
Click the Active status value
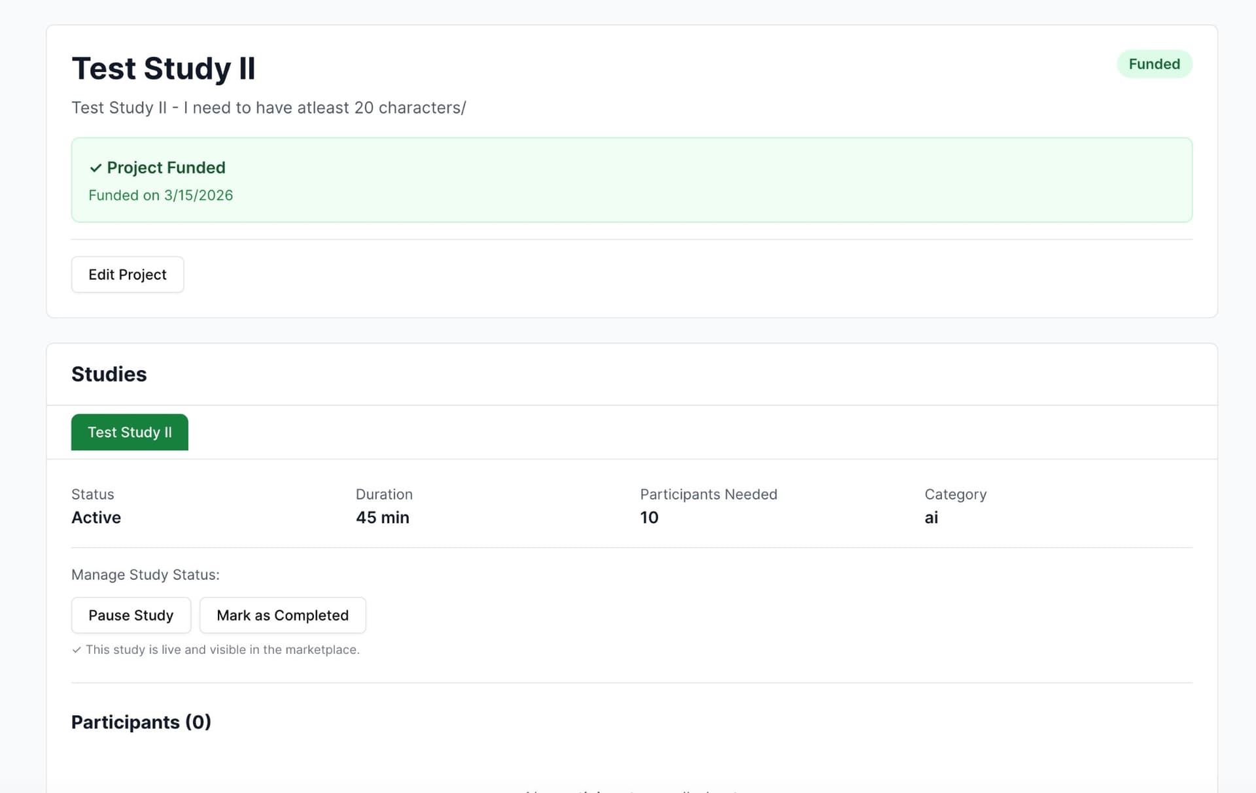[x=96, y=518]
